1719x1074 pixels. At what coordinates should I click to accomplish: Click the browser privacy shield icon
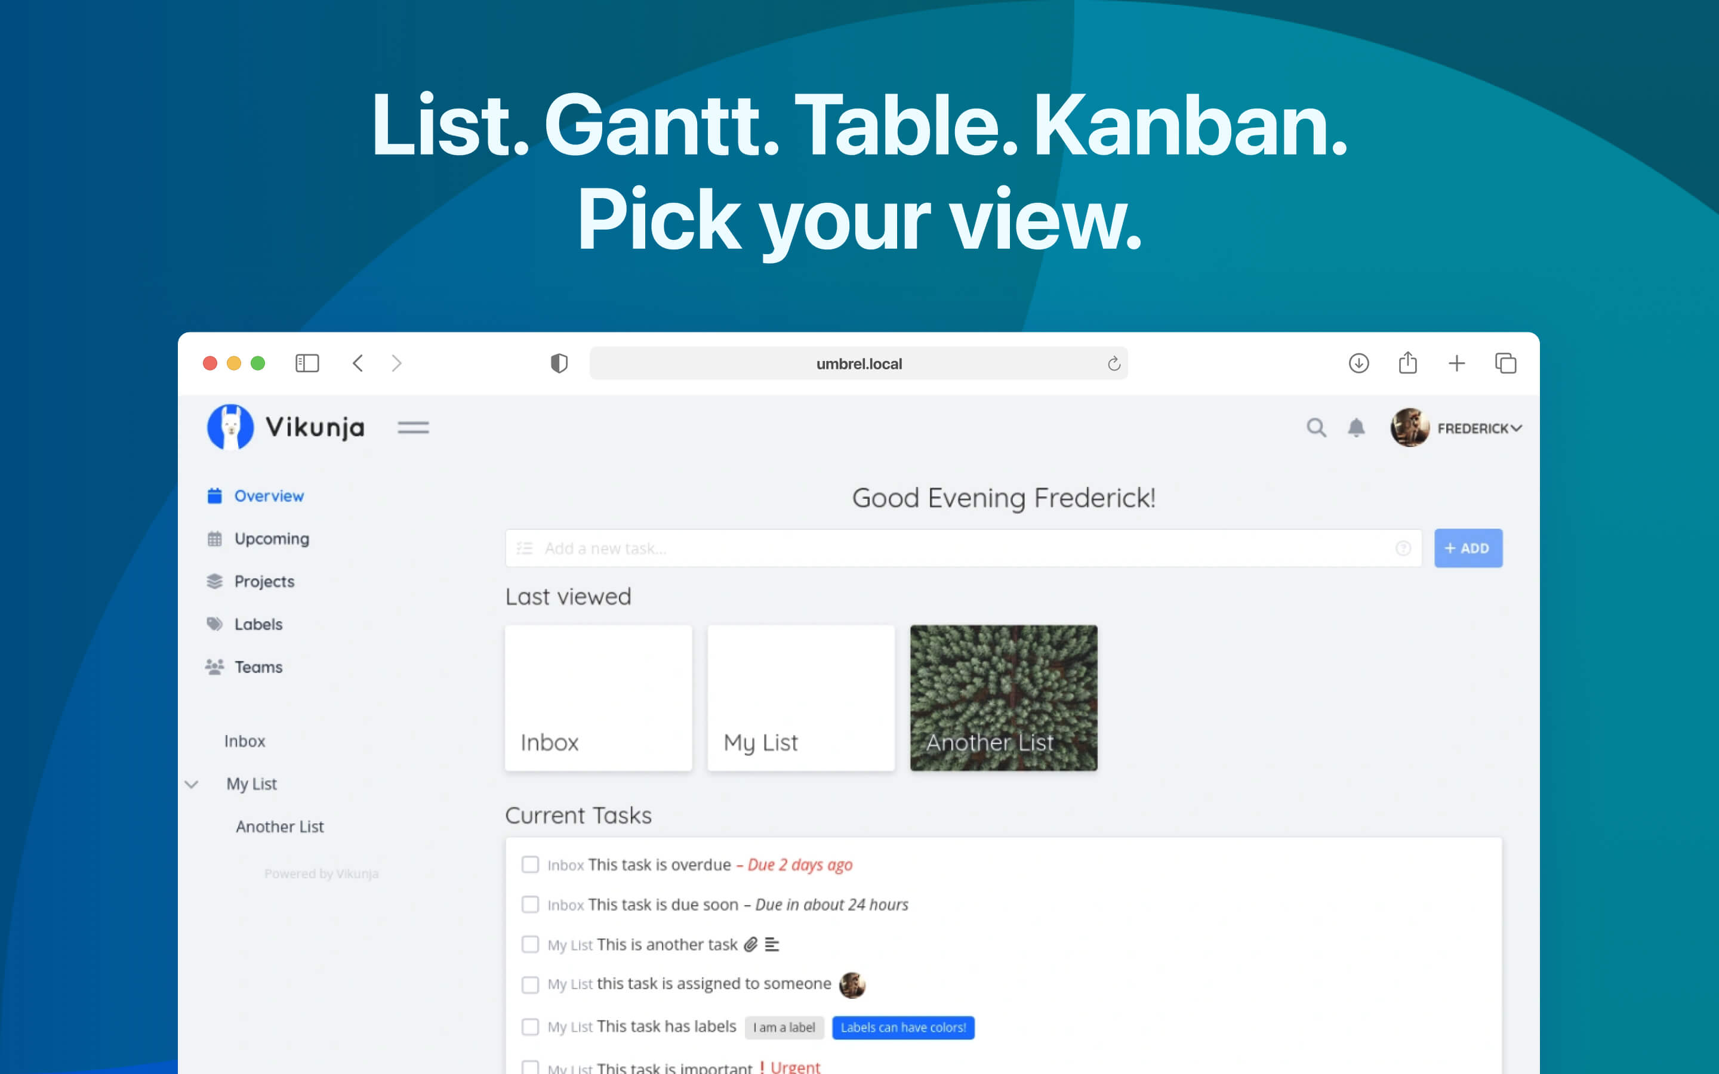558,363
